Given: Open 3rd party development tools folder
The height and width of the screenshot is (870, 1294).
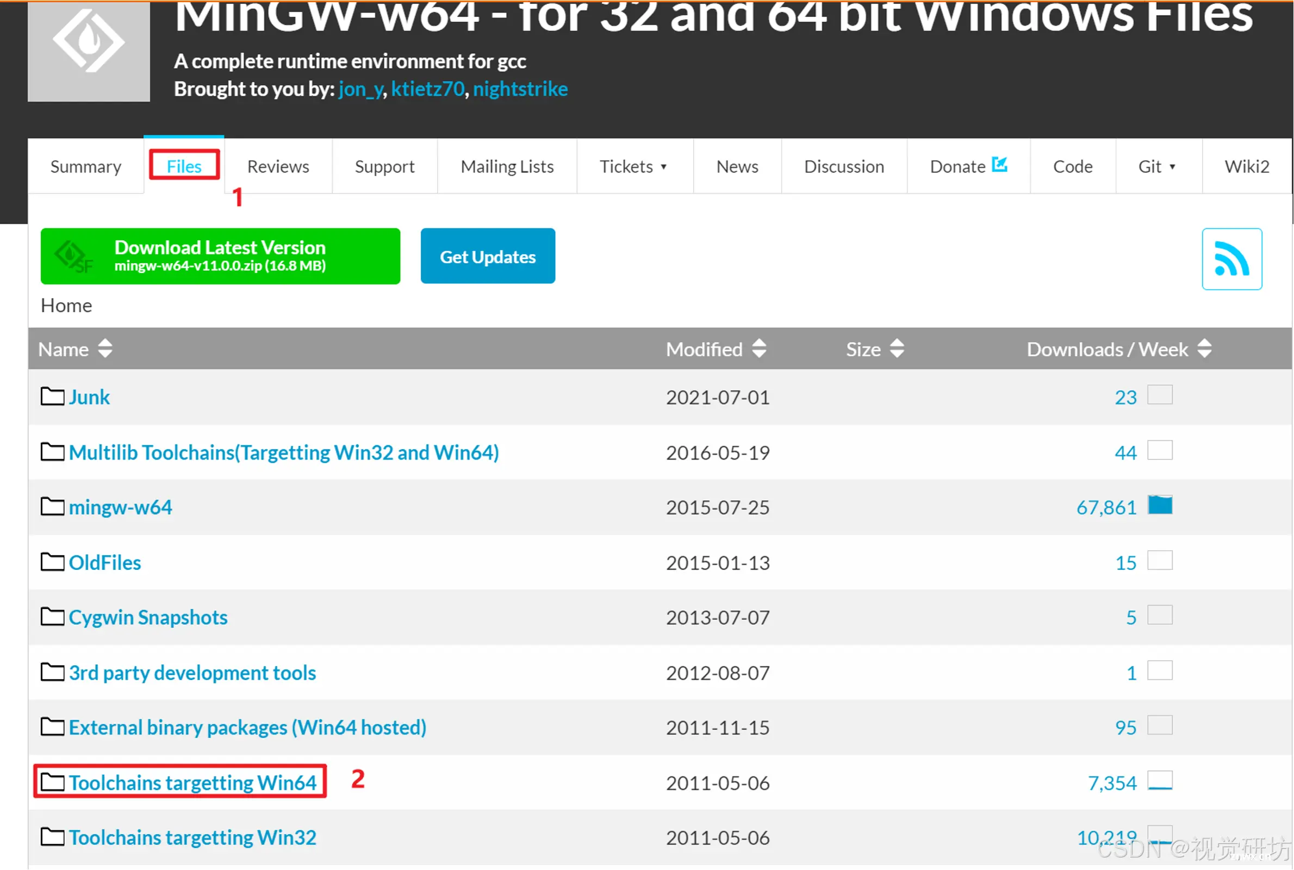Looking at the screenshot, I should pos(192,673).
